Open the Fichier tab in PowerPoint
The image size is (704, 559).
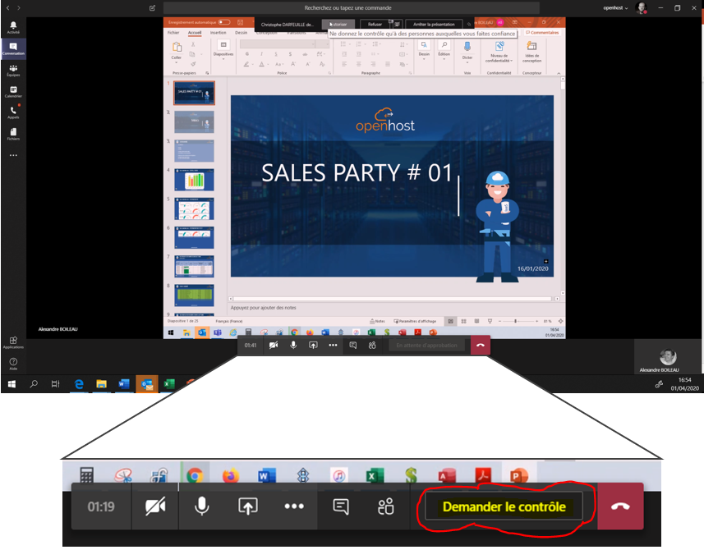(173, 33)
